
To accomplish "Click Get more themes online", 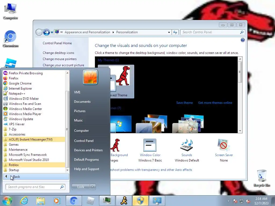I will click(x=215, y=103).
